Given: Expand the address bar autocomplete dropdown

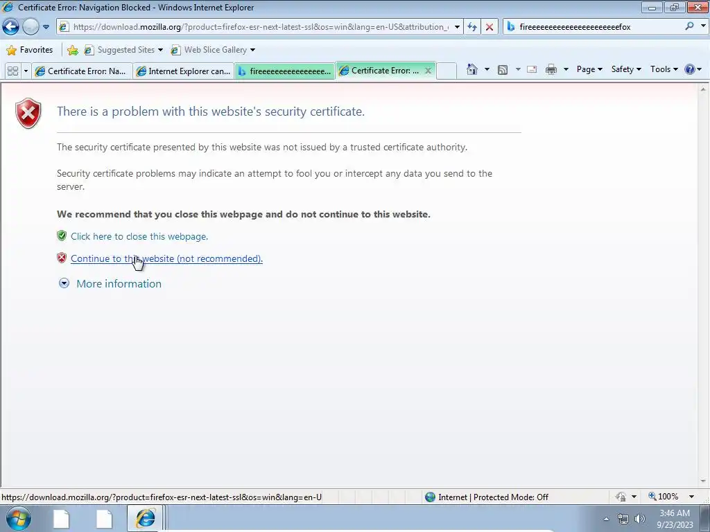Looking at the screenshot, I should (x=457, y=27).
